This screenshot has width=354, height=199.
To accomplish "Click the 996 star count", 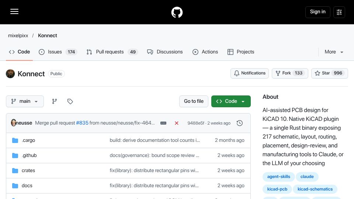I will [338, 73].
